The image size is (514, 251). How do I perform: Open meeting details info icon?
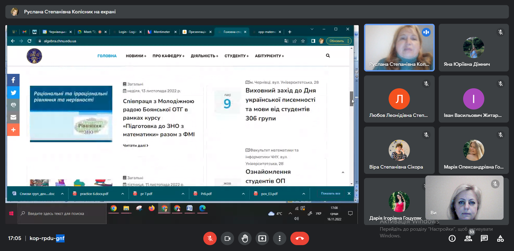[x=452, y=238]
